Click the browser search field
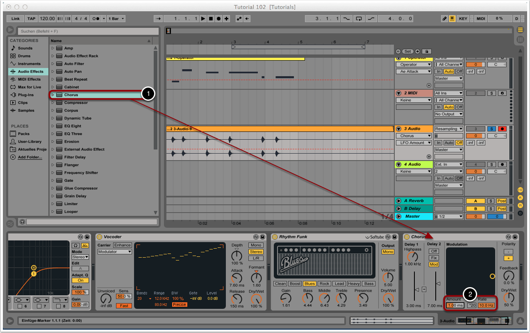 click(x=88, y=31)
